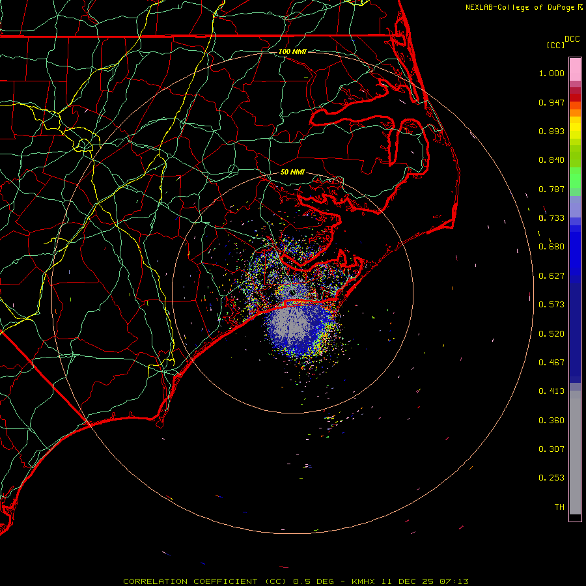
Task: Click the 0.840 value on the color scale
Action: tap(551, 160)
